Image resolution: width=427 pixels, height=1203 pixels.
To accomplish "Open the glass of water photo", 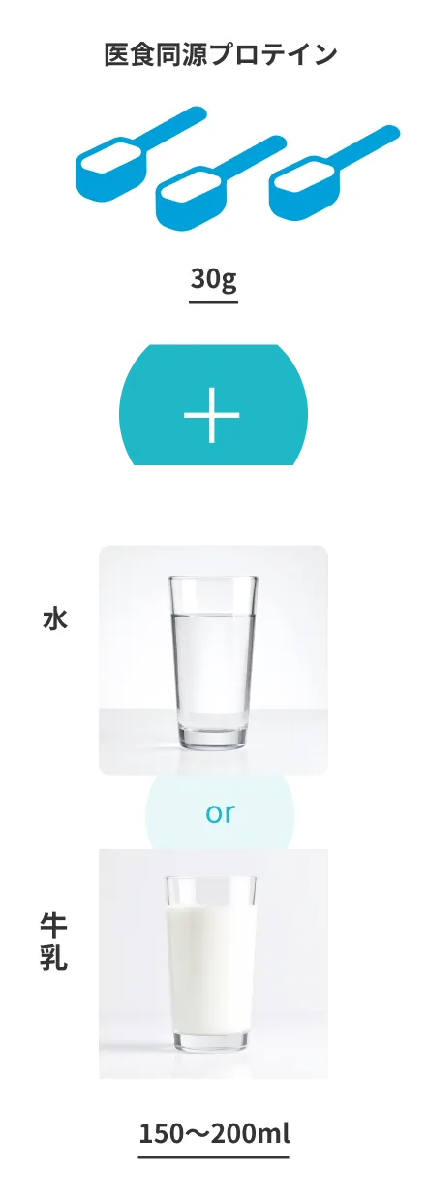I will click(x=213, y=660).
